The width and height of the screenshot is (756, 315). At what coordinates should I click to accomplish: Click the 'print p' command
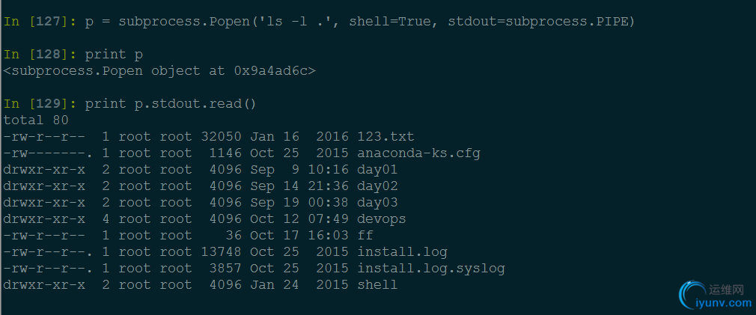[114, 55]
